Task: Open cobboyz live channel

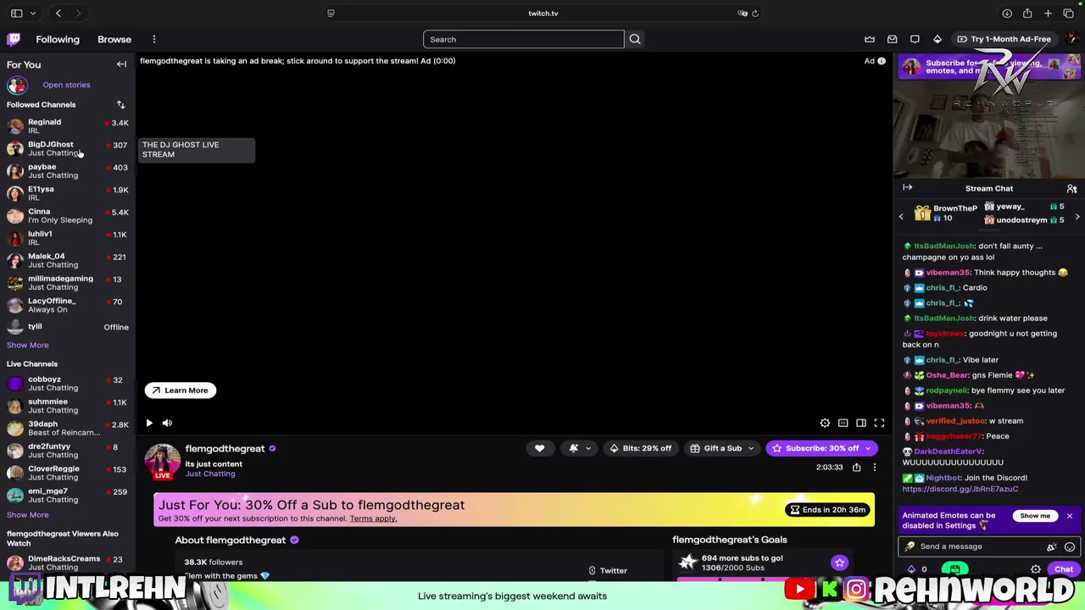Action: pyautogui.click(x=68, y=383)
